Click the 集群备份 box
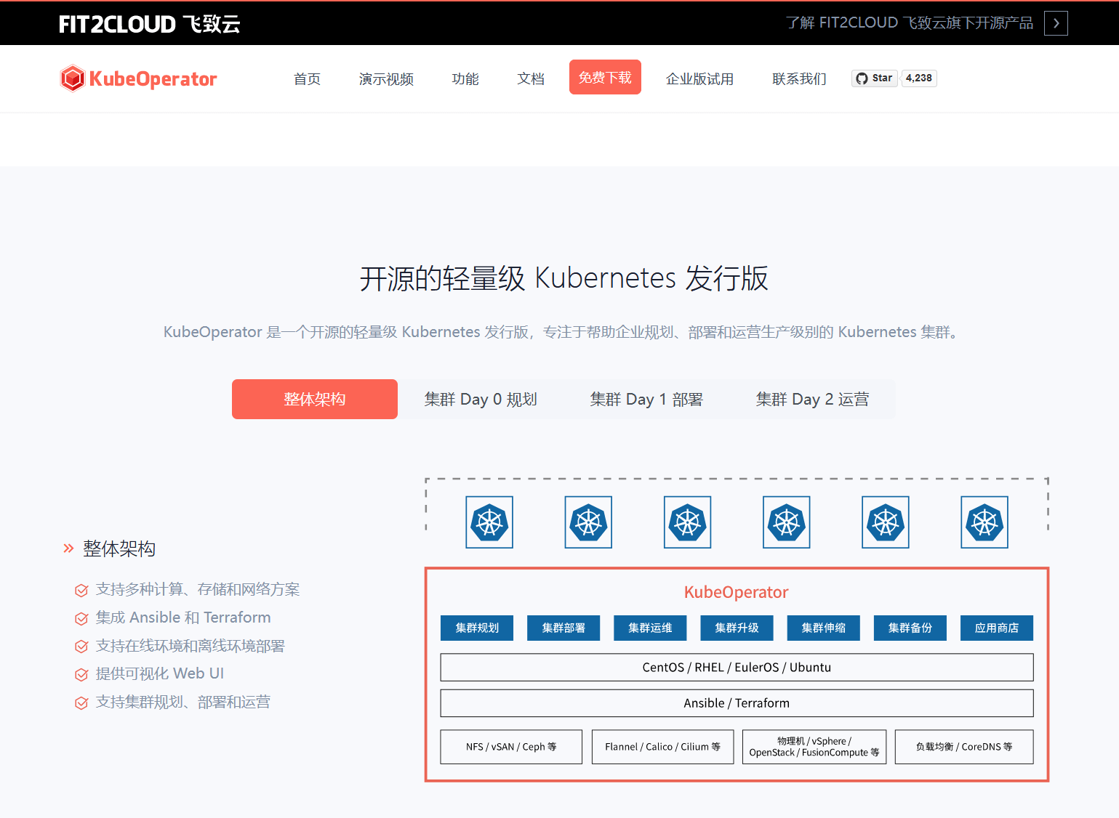Viewport: 1119px width, 818px height. (910, 628)
